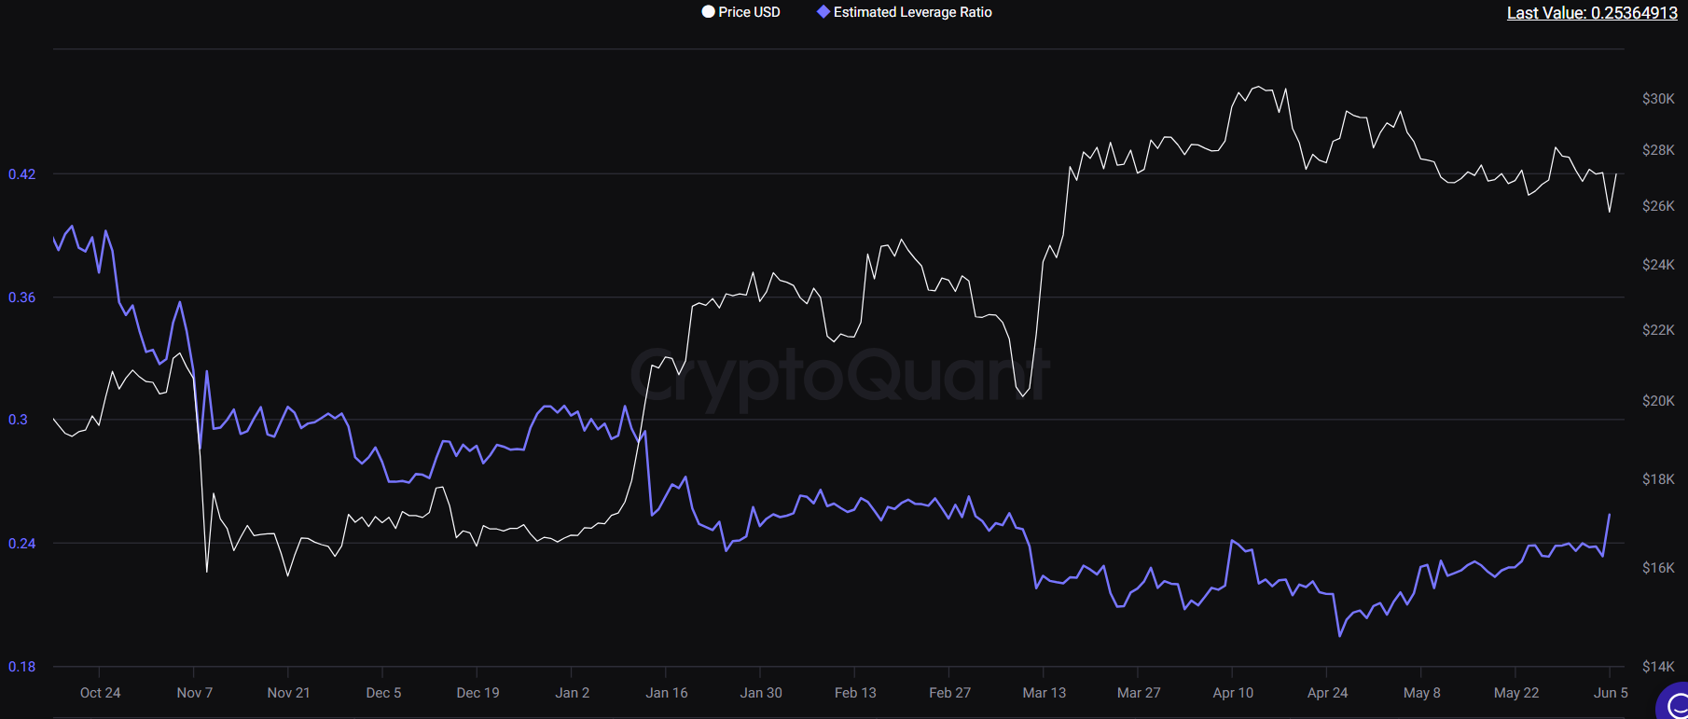Click the Jan 2 date label
Image resolution: width=1688 pixels, height=719 pixels.
(x=572, y=693)
